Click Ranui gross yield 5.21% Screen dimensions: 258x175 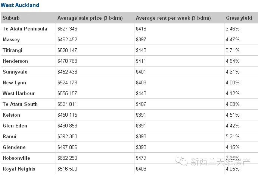point(233,136)
